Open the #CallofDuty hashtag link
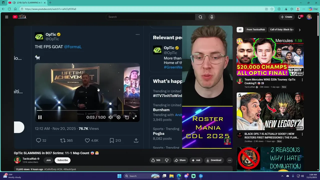Image resolution: width=320 pixels, height=180 pixels. [x=50, y=169]
